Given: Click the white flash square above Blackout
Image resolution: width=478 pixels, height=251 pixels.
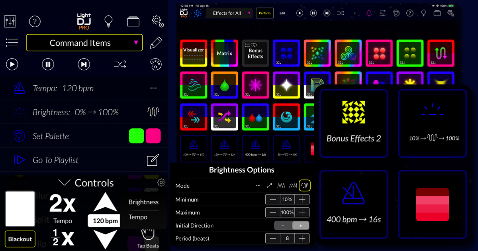Looking at the screenshot, I should (x=20, y=209).
